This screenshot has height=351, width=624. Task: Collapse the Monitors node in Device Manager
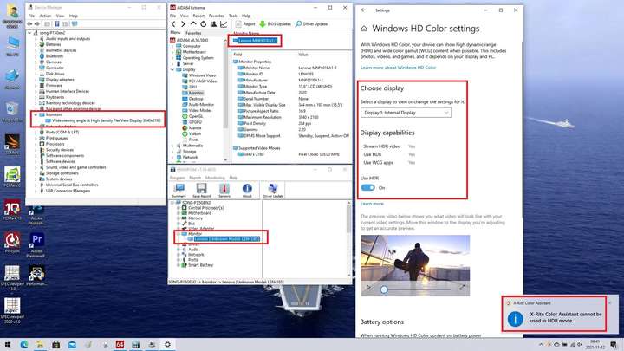(x=36, y=114)
